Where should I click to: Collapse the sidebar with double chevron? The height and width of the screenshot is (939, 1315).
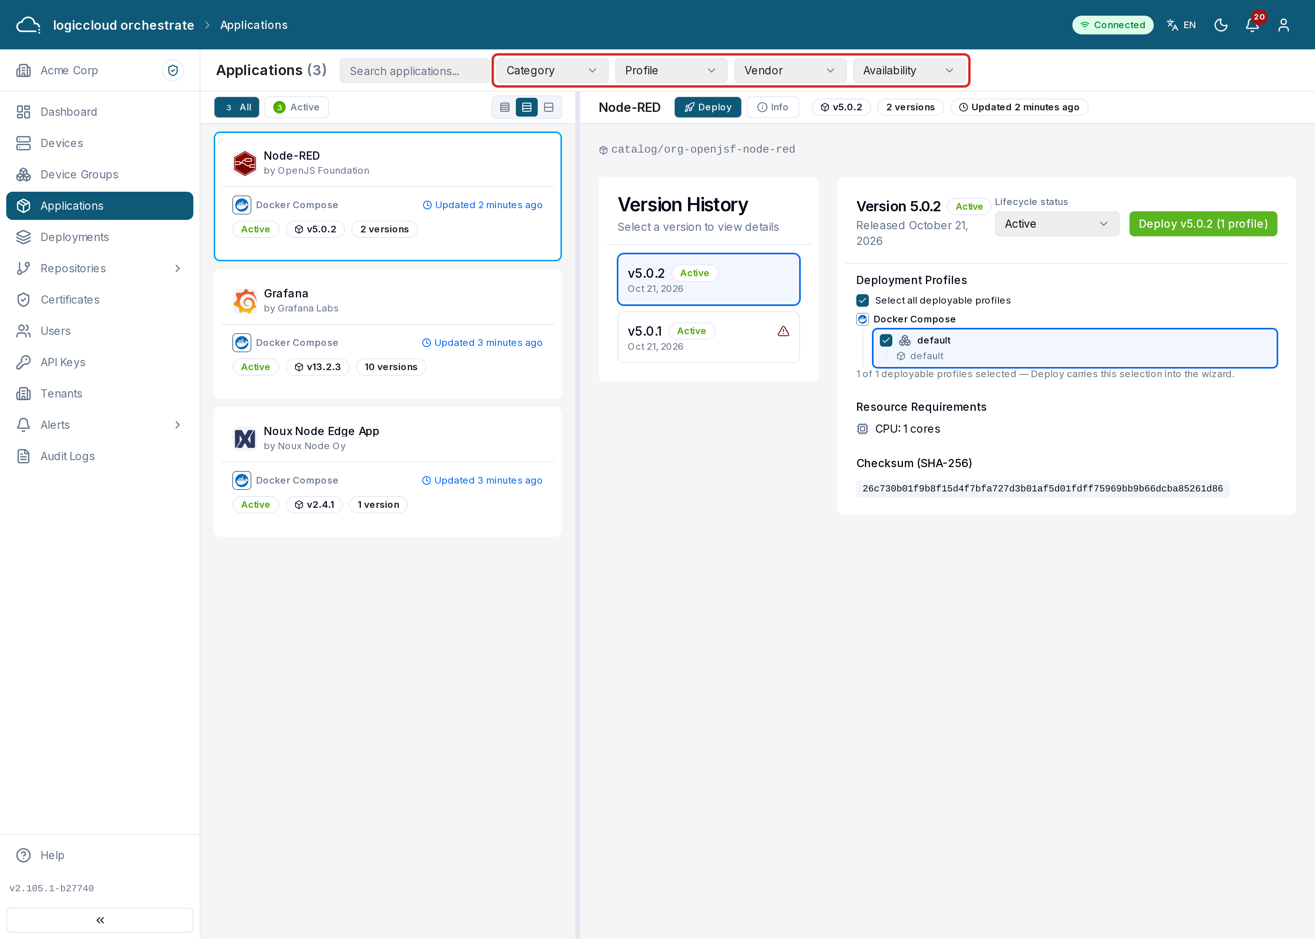click(x=99, y=920)
